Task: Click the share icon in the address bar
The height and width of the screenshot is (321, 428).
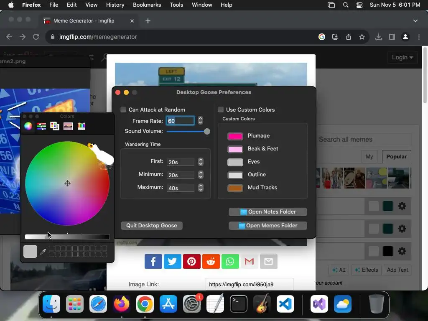Action: click(x=349, y=37)
